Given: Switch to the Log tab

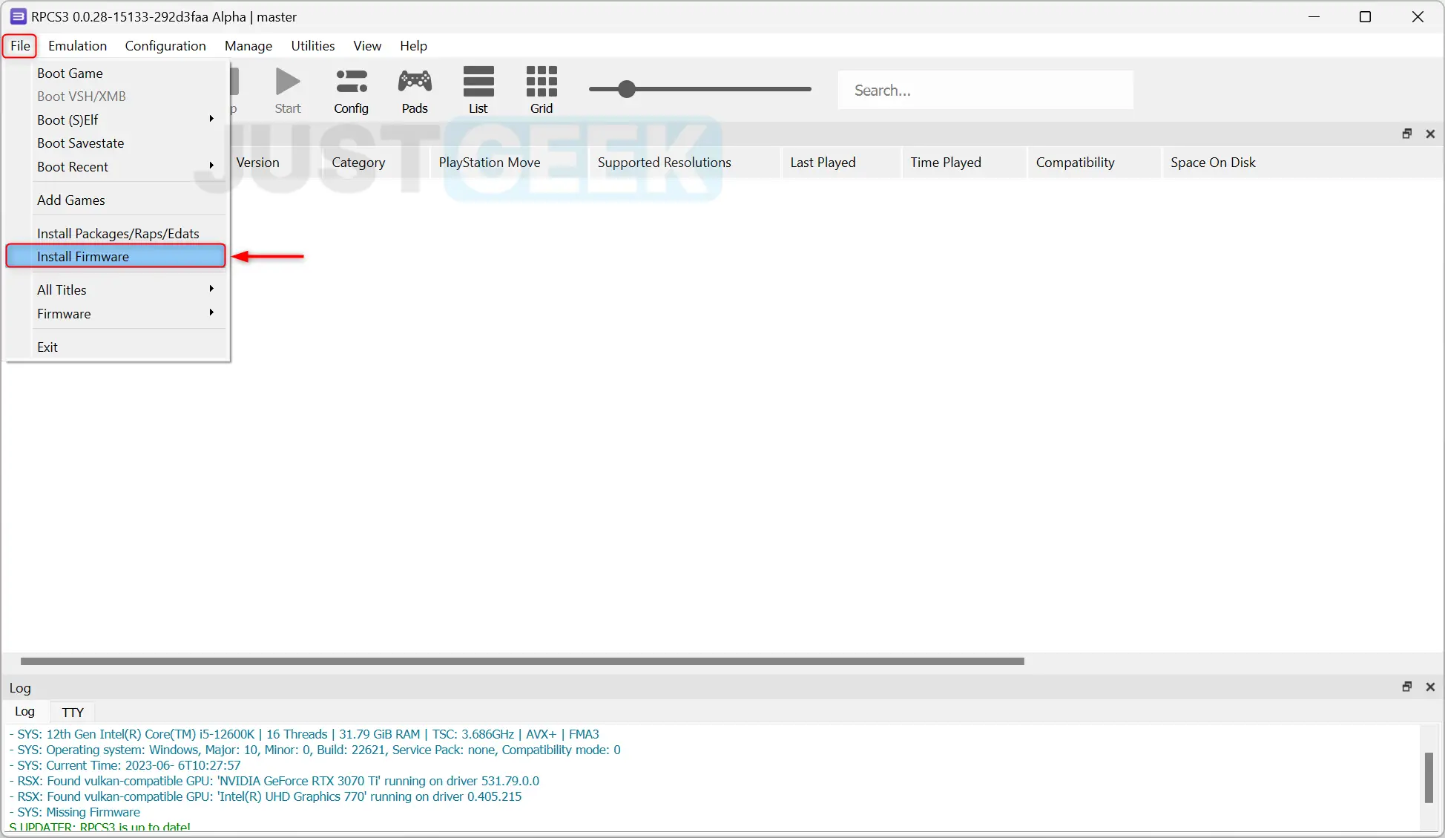Looking at the screenshot, I should [x=24, y=711].
